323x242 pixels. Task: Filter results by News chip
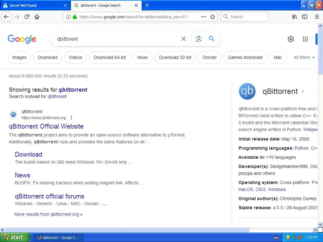tap(142, 57)
